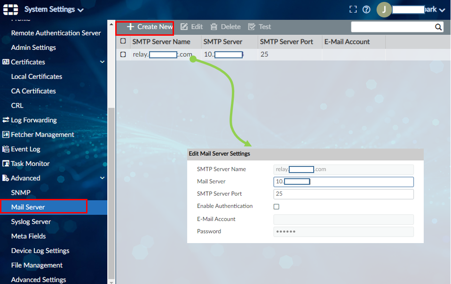This screenshot has height=284, width=451.
Task: Click the Mail Server input field
Action: point(343,181)
